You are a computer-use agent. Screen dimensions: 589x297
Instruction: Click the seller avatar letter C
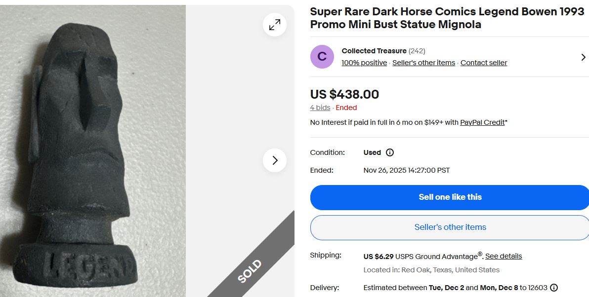click(x=322, y=57)
